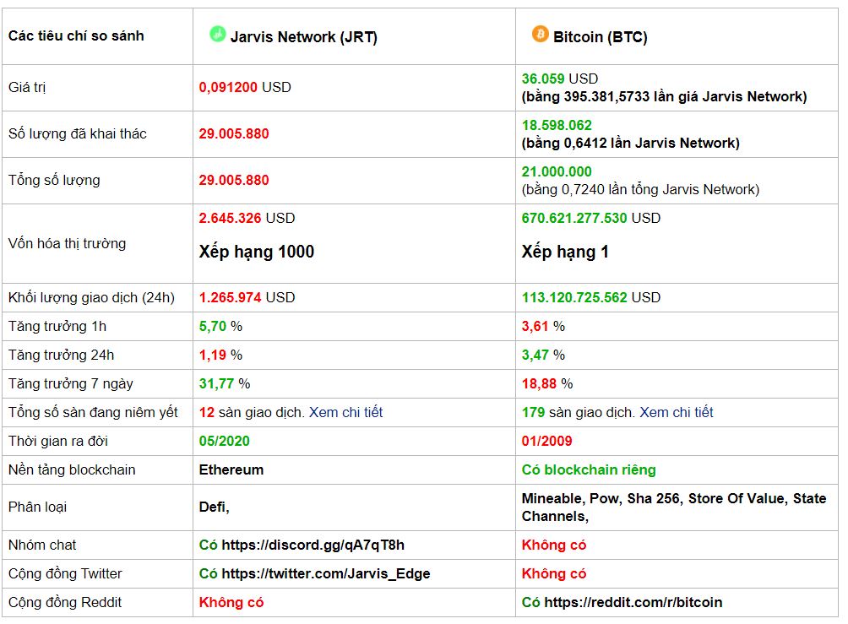Click the Bitcoin mined amount 18.598.062

[x=557, y=126]
